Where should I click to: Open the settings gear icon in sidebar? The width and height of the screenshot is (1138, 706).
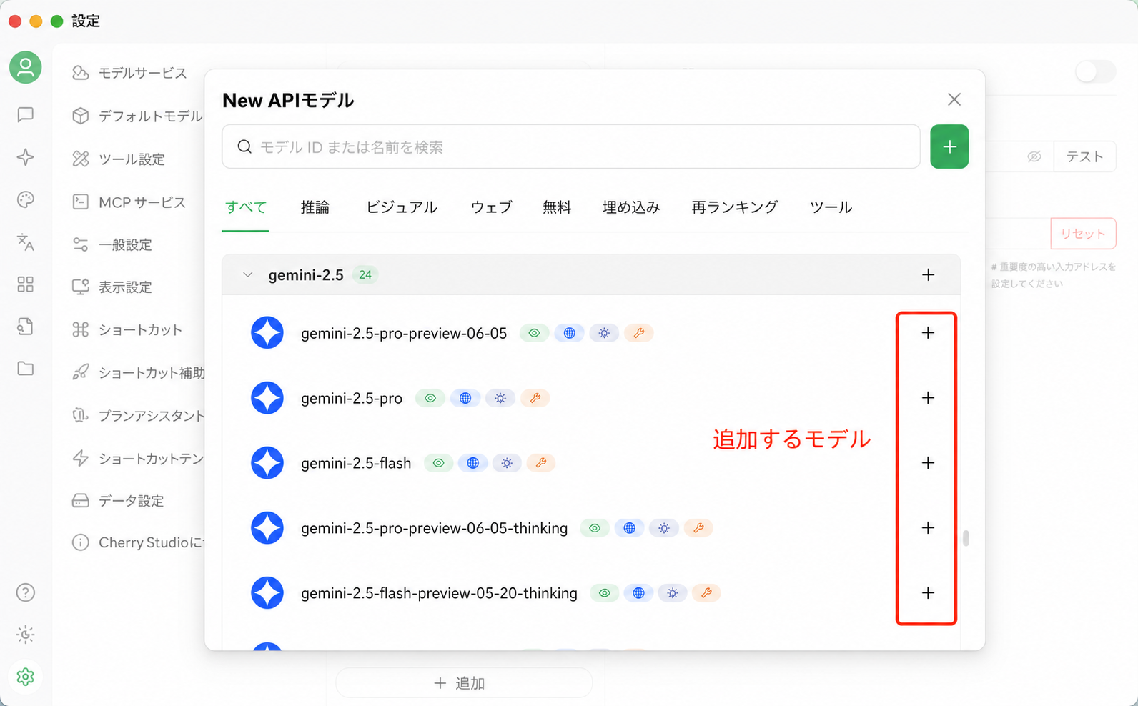point(26,677)
